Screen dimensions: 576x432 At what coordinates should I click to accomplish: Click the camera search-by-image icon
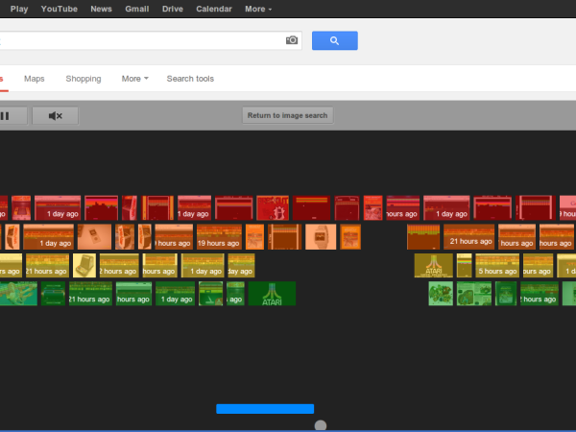tap(292, 40)
